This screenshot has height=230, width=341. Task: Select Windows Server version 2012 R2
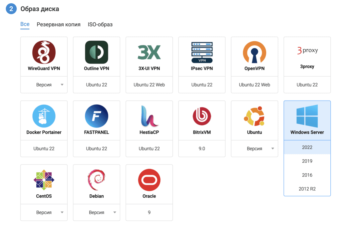tap(307, 189)
